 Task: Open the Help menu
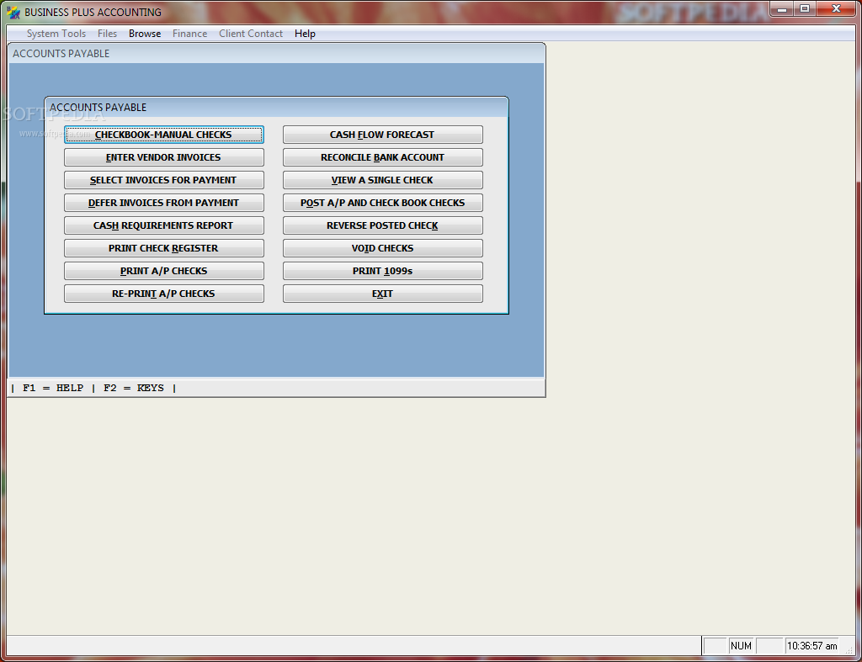pyautogui.click(x=305, y=34)
